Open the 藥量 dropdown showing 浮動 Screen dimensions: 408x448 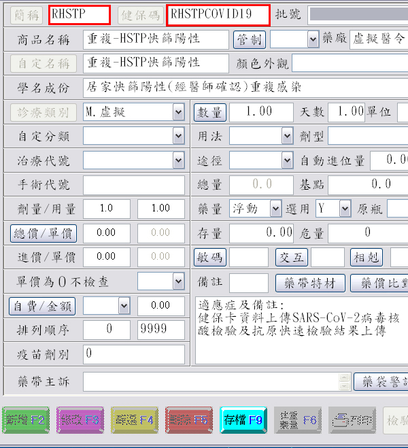click(275, 209)
